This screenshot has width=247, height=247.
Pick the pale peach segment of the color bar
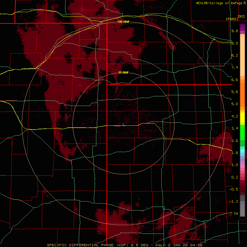(242, 56)
